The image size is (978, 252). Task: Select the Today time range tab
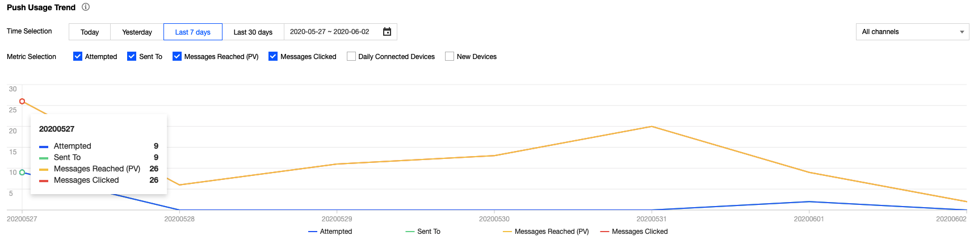90,32
